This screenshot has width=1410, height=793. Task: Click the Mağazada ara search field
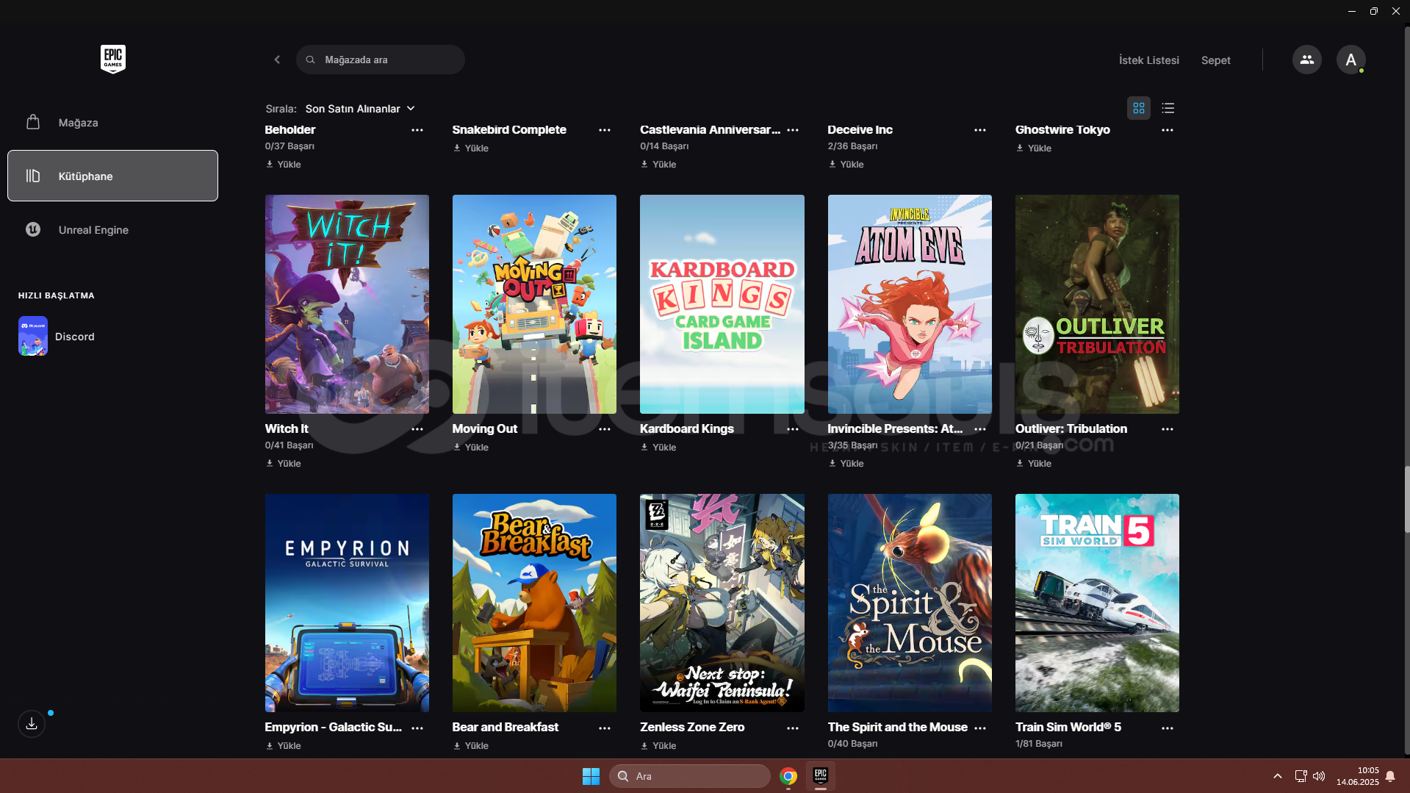pyautogui.click(x=381, y=60)
